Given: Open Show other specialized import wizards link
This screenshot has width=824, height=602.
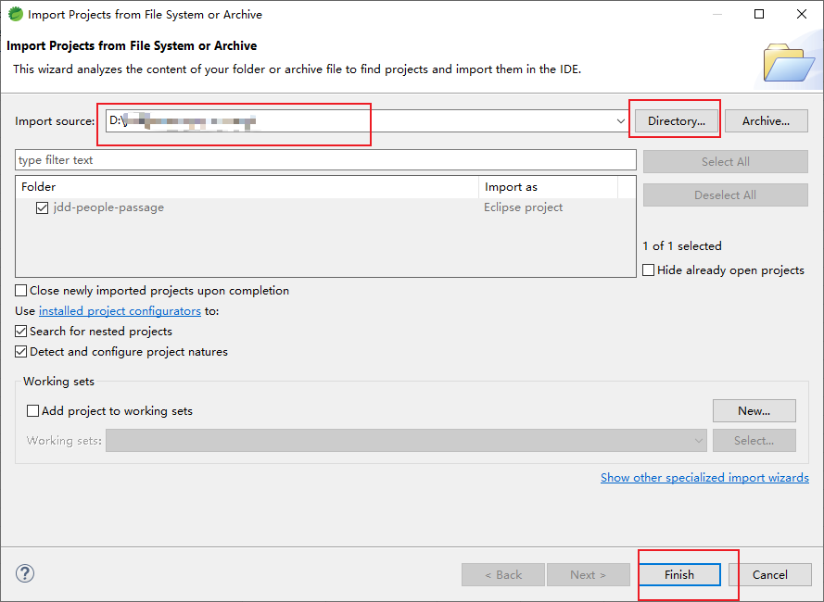Looking at the screenshot, I should tap(704, 478).
